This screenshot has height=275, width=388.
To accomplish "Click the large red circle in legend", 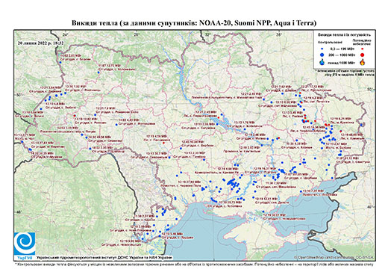I will [x=363, y=55].
